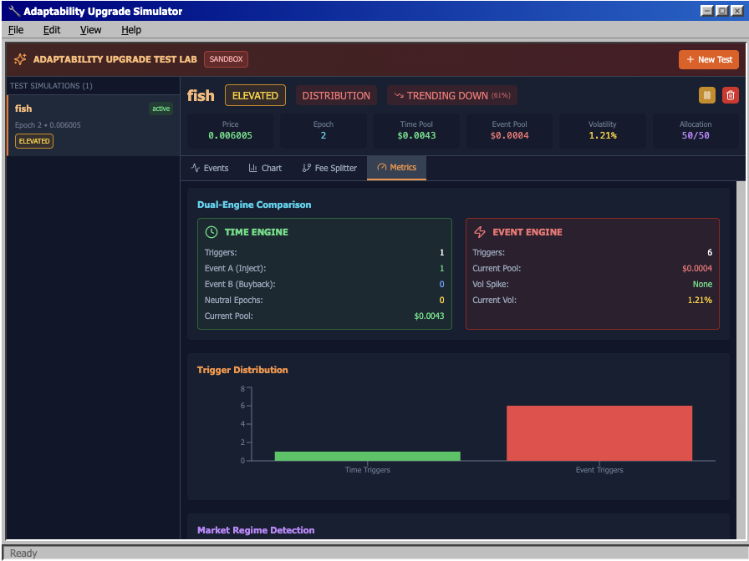Viewport: 749px width, 561px height.
Task: Click the Ready status bar text
Action: [x=23, y=553]
